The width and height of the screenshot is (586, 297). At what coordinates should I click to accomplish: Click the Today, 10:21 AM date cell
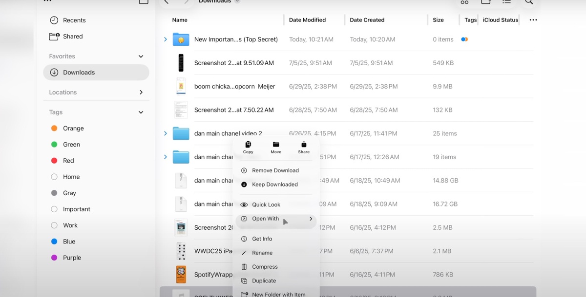(311, 39)
